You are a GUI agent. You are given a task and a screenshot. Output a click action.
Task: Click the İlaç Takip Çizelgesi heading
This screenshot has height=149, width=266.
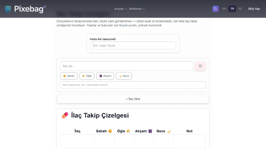point(100,115)
